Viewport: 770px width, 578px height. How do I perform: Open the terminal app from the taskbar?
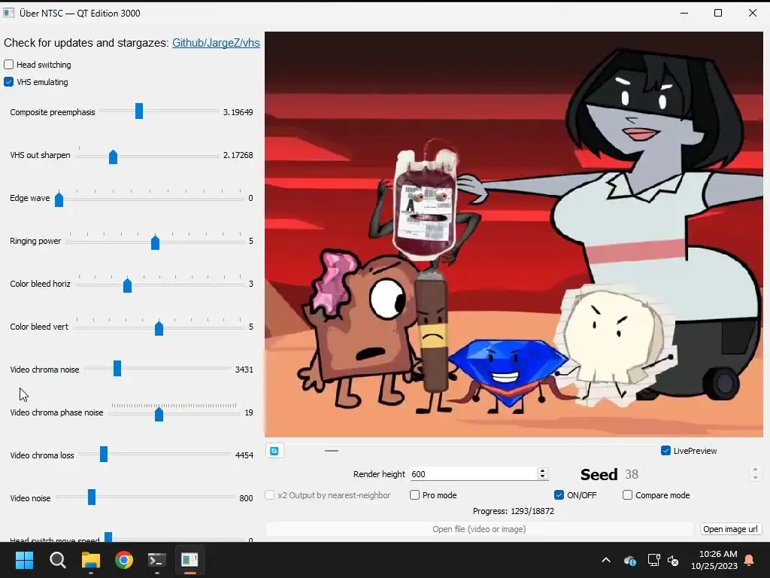tap(156, 560)
